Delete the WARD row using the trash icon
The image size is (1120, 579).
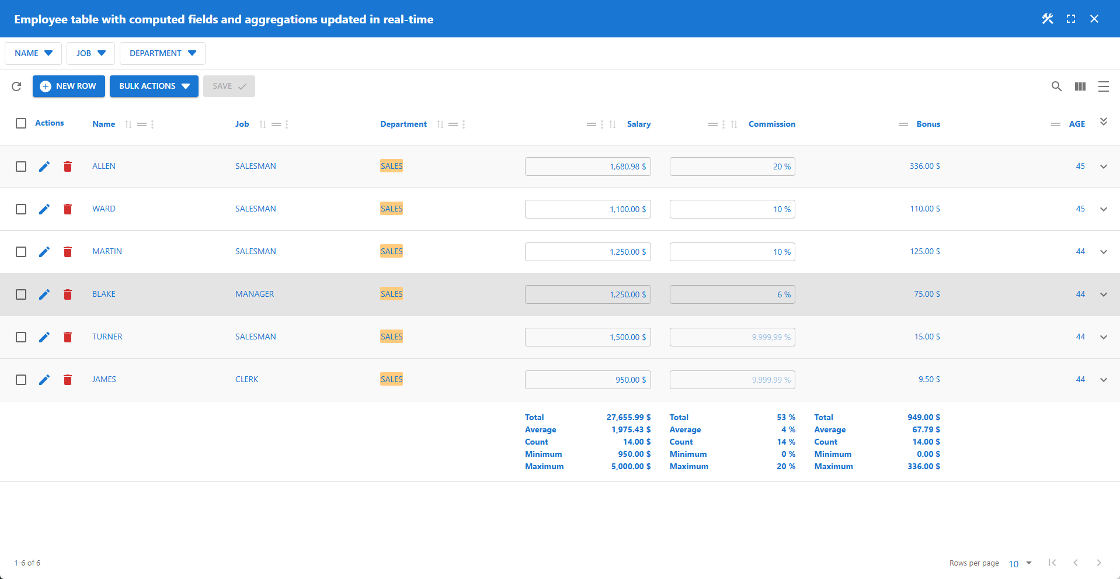pyautogui.click(x=68, y=209)
